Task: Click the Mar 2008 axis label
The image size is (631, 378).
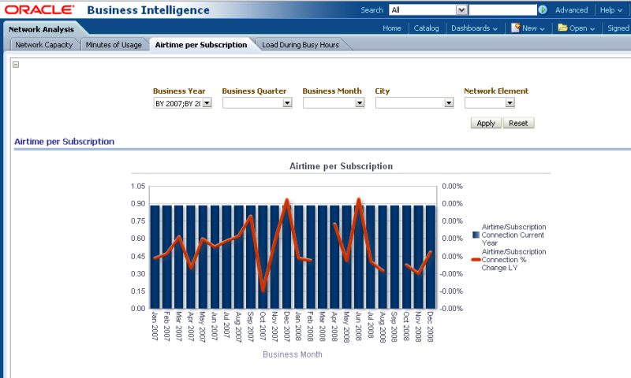Action: (x=323, y=327)
